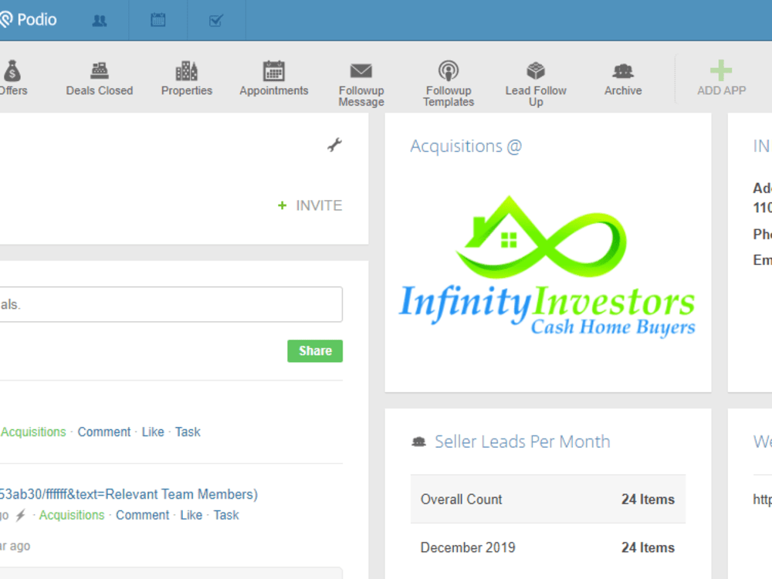The height and width of the screenshot is (579, 772).
Task: Open the Lead Follow Up app
Action: point(536,83)
